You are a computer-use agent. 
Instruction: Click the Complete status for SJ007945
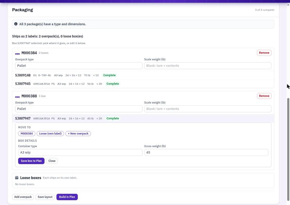113,84
